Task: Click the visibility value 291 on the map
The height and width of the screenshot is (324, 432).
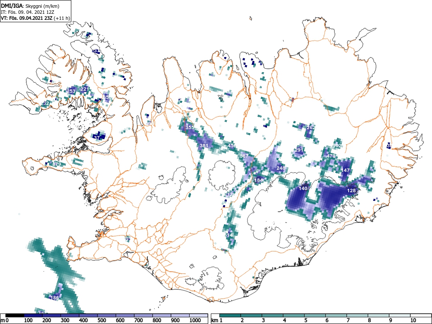Action: point(299,150)
